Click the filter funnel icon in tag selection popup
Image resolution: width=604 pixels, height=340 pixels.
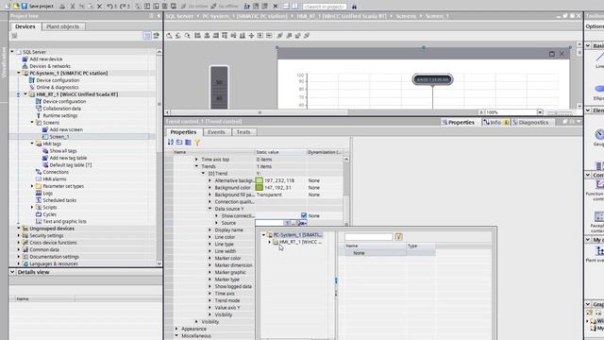(x=398, y=237)
